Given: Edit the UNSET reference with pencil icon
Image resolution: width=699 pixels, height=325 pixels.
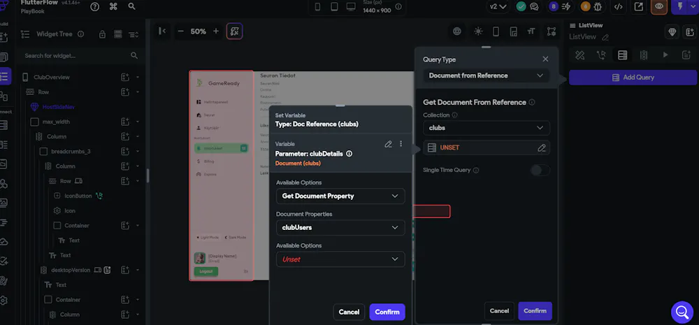Looking at the screenshot, I should [542, 147].
